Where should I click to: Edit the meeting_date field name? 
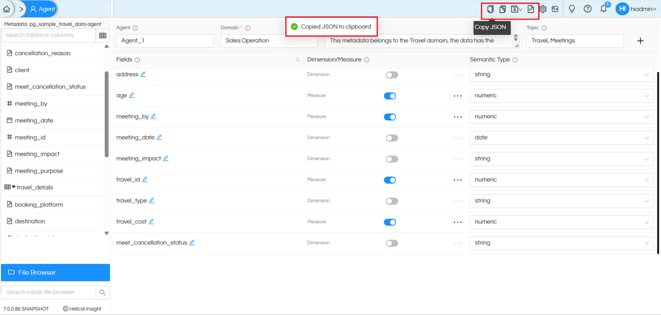[x=159, y=137]
